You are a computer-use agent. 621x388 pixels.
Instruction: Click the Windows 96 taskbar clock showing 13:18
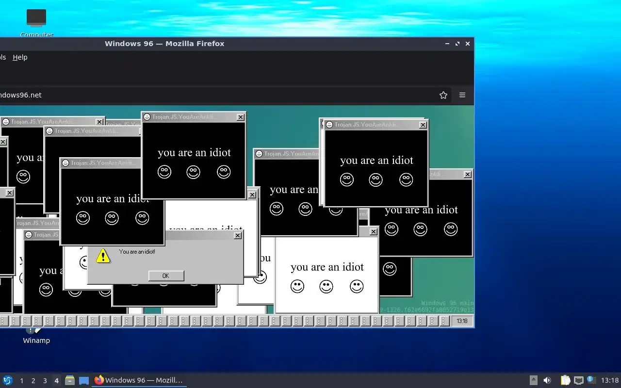click(462, 321)
